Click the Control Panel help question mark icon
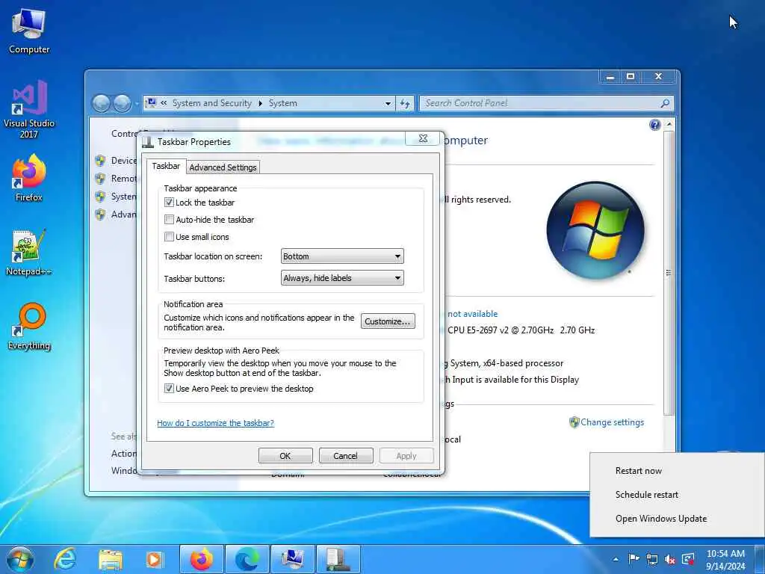Viewport: 765px width, 574px height. tap(655, 126)
